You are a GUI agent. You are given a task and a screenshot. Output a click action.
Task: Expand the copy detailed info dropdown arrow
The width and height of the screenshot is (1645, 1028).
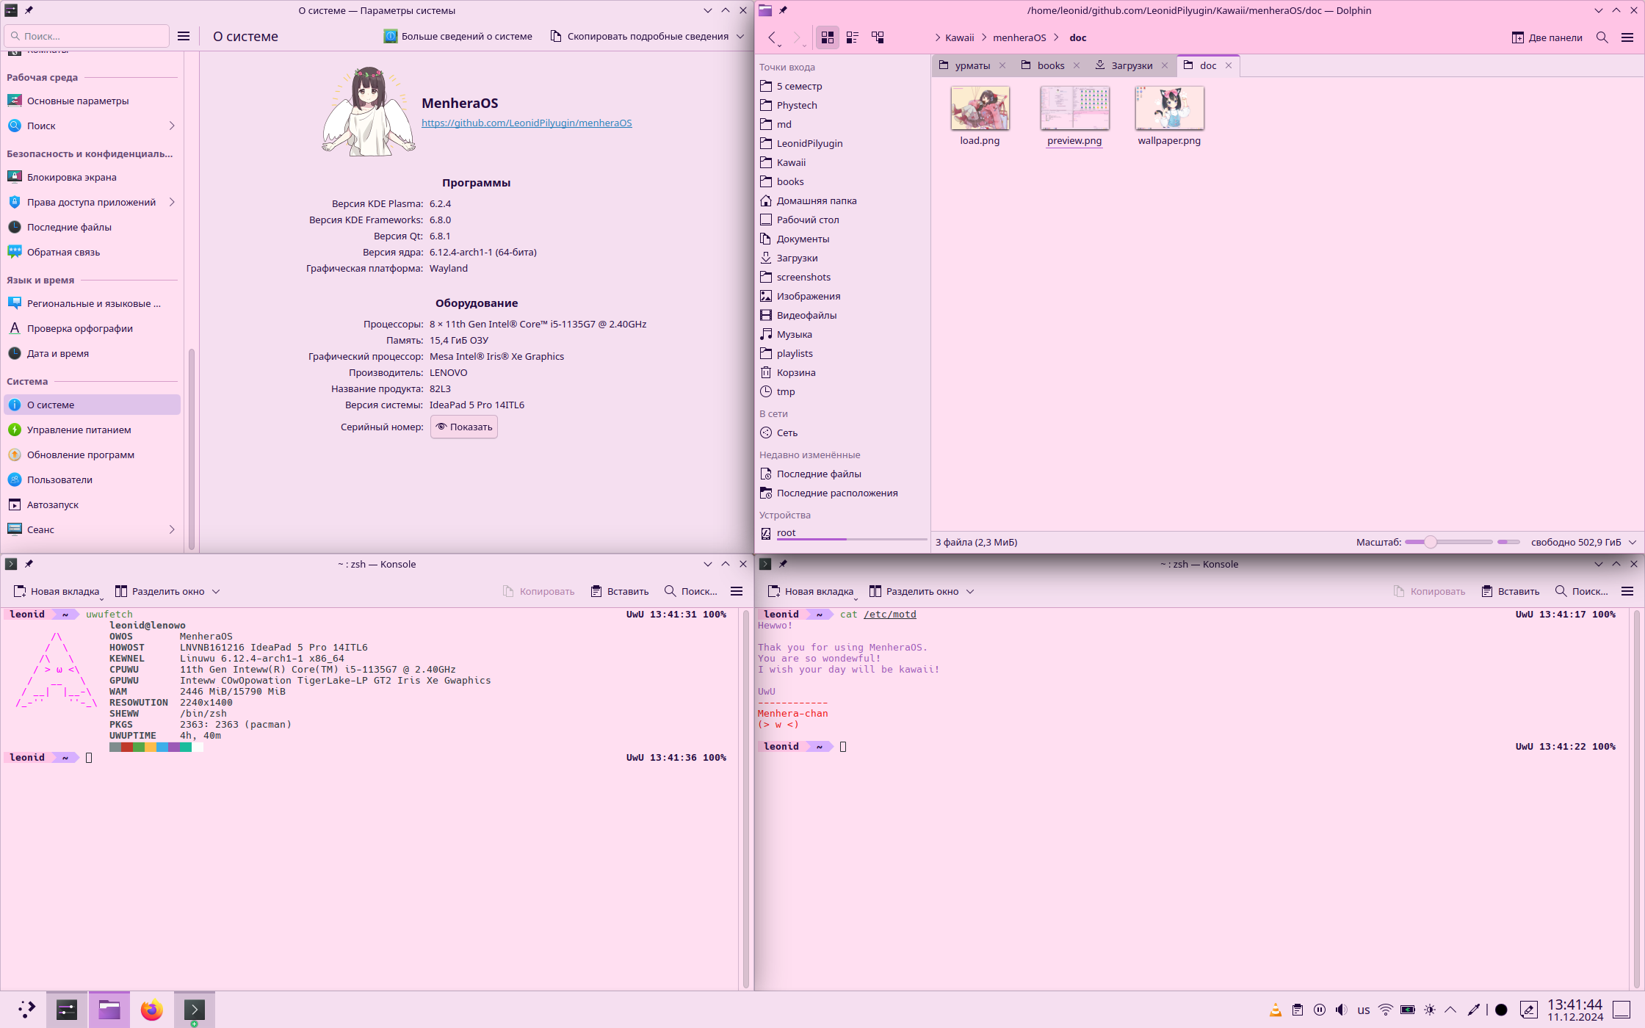740,36
